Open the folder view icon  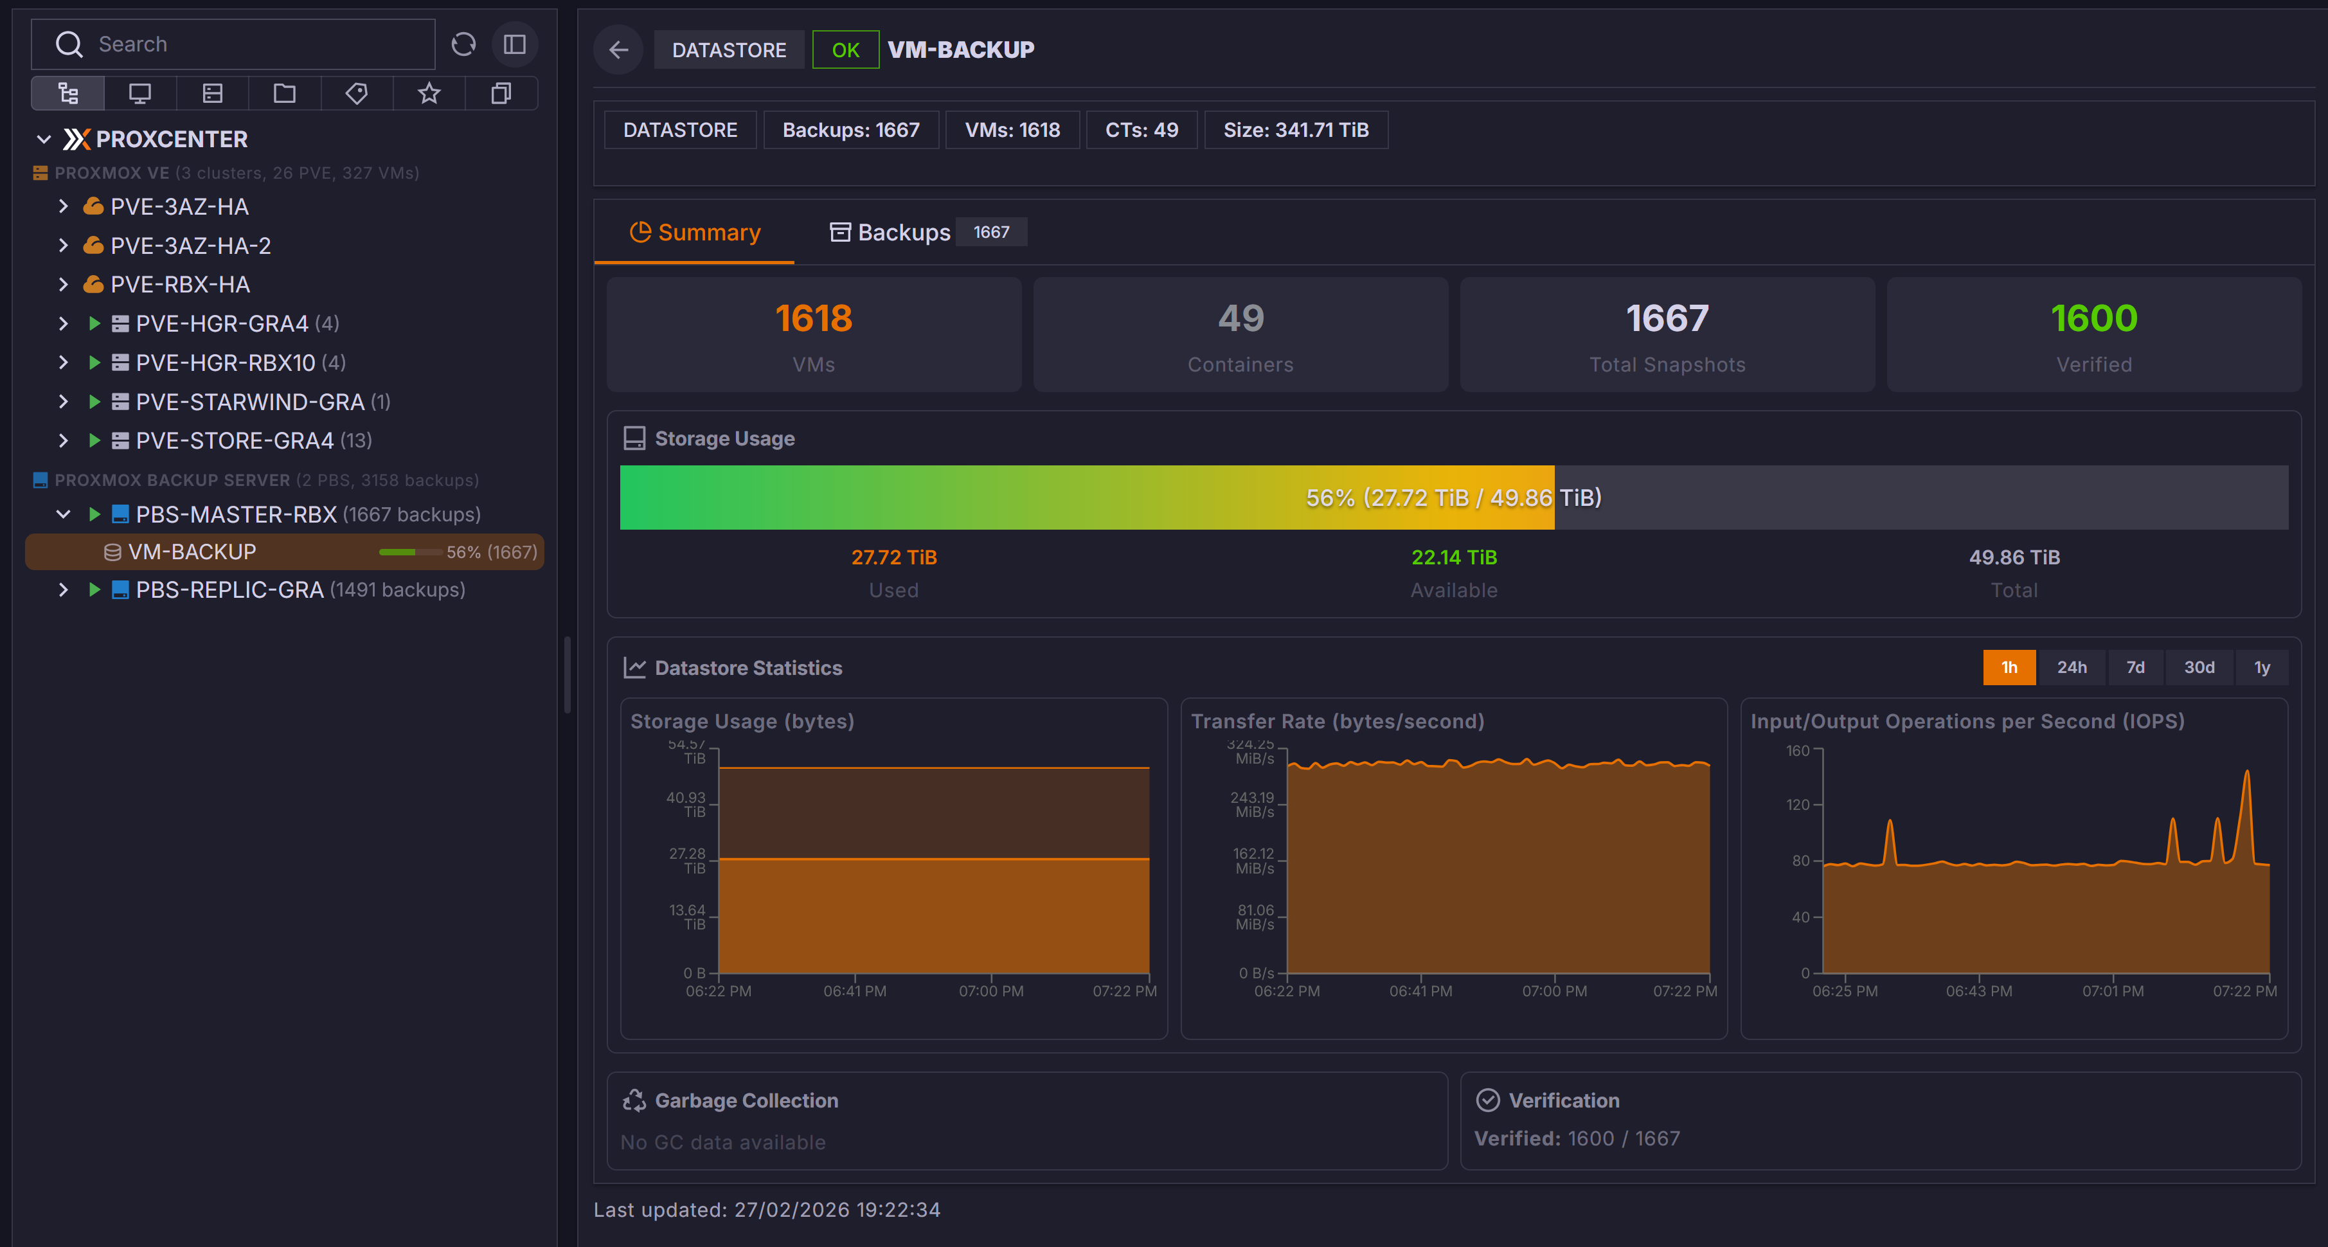[285, 93]
